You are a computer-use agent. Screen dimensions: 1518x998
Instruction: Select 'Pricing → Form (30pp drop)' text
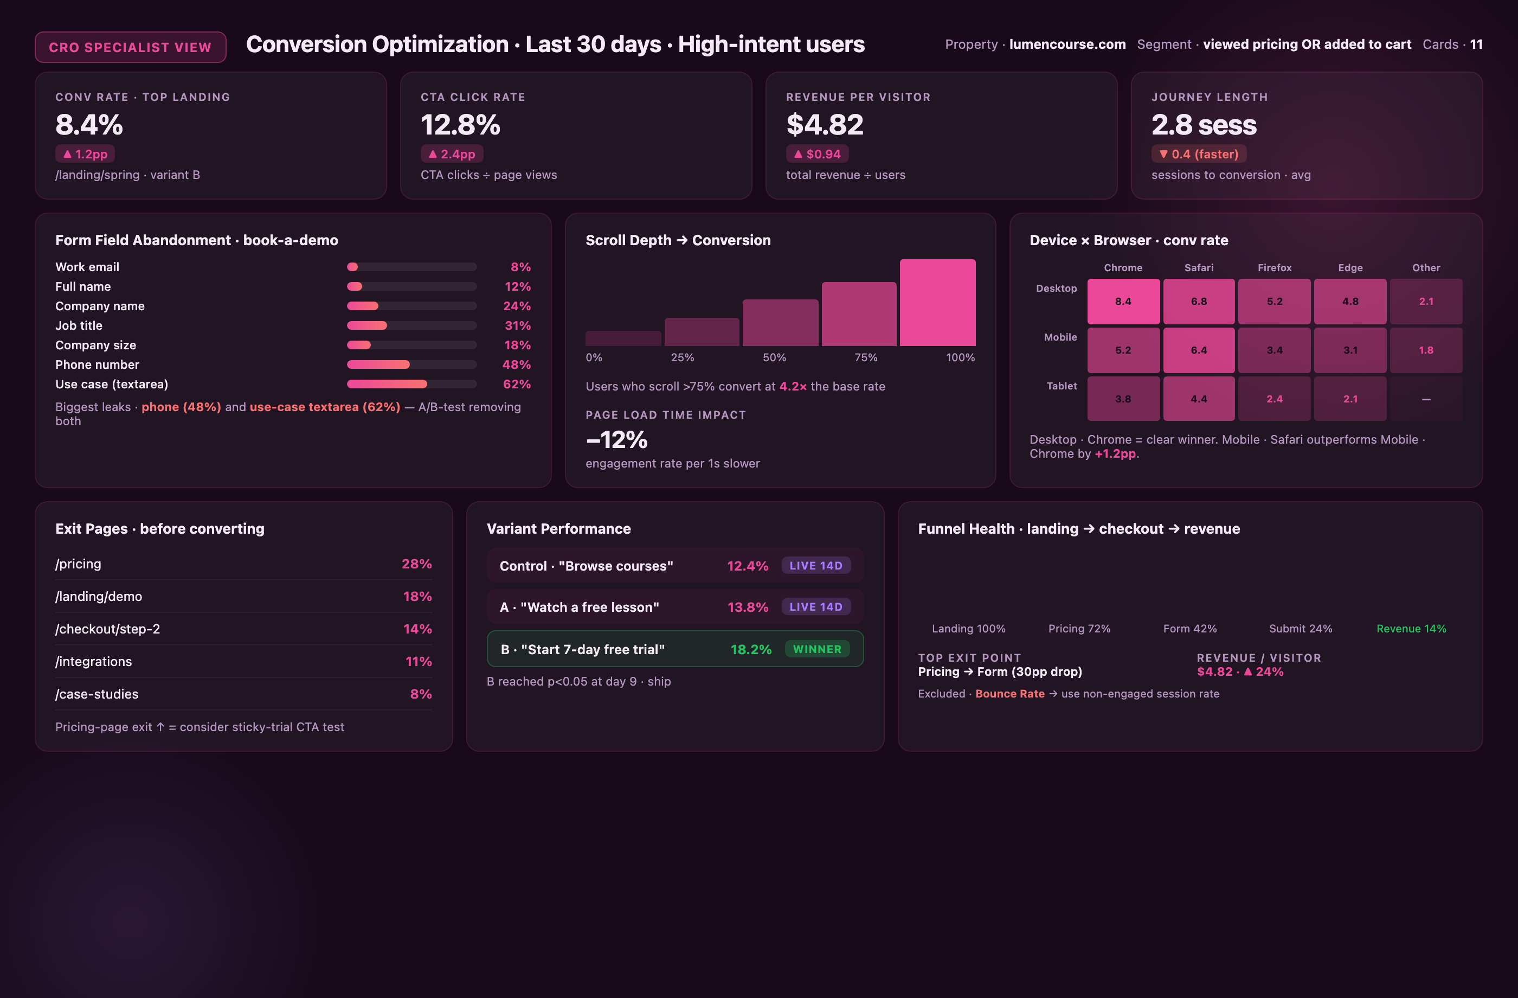(x=1000, y=672)
